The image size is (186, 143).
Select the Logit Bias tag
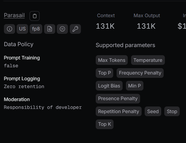pyautogui.click(x=109, y=86)
